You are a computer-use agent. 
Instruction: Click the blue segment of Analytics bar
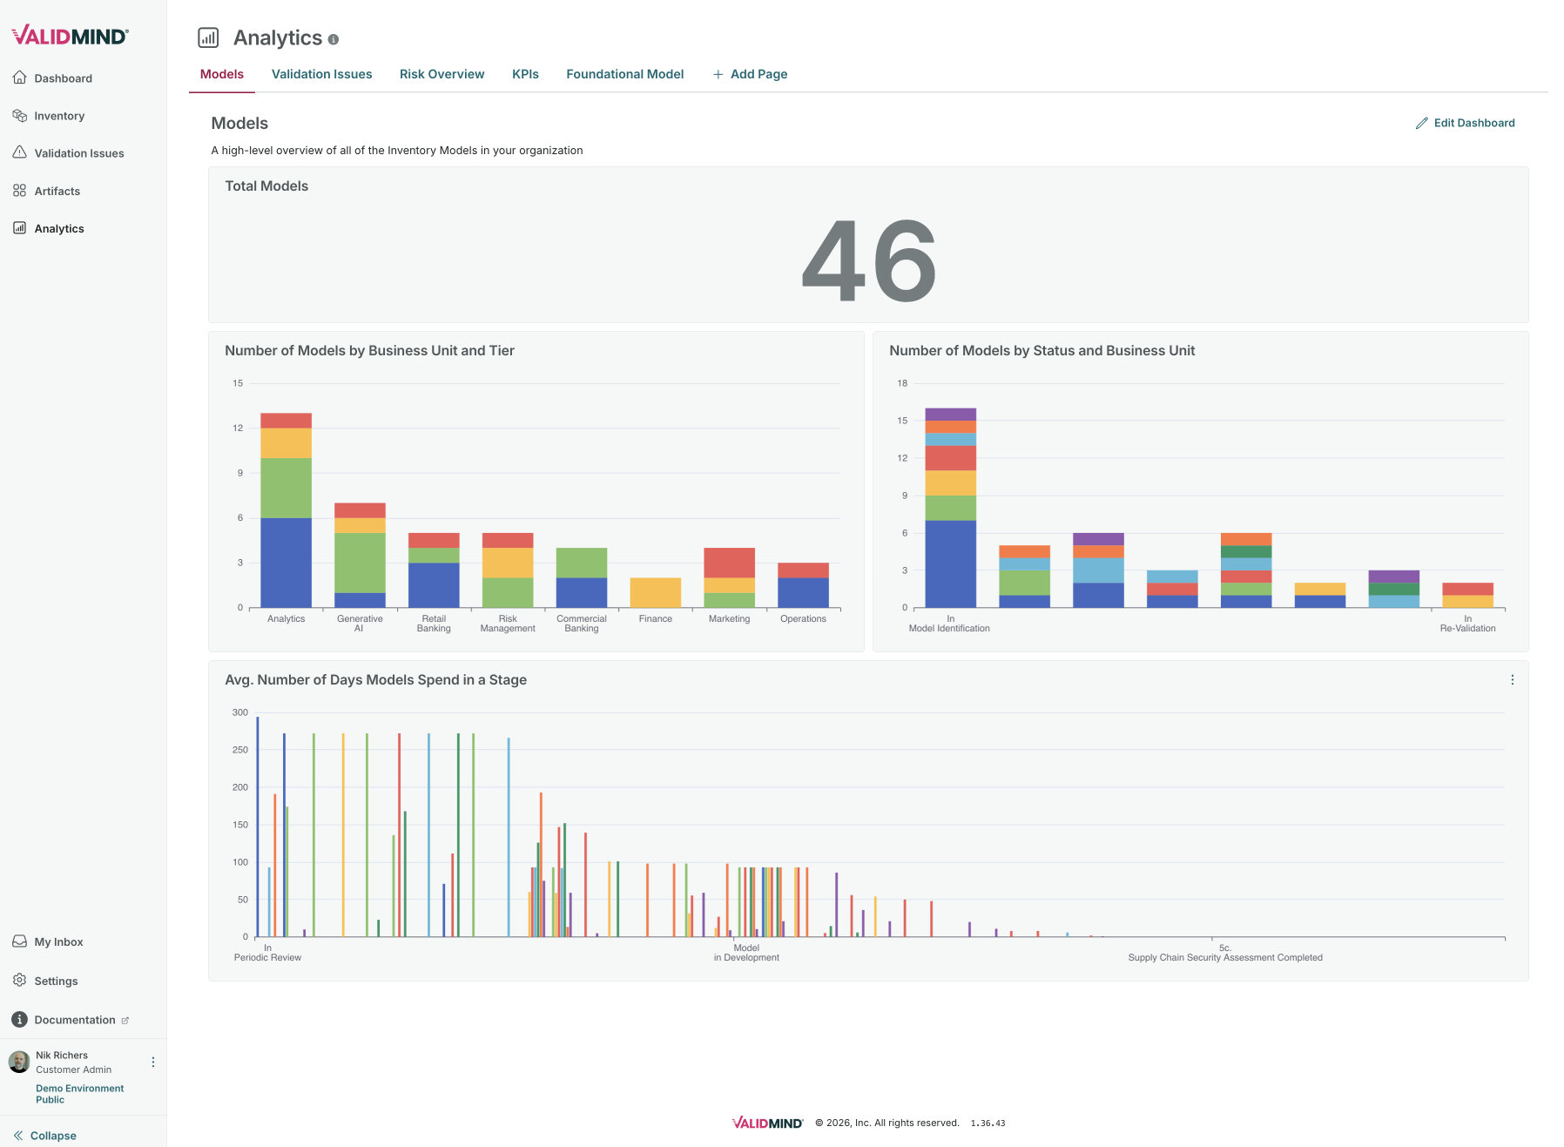tap(286, 563)
